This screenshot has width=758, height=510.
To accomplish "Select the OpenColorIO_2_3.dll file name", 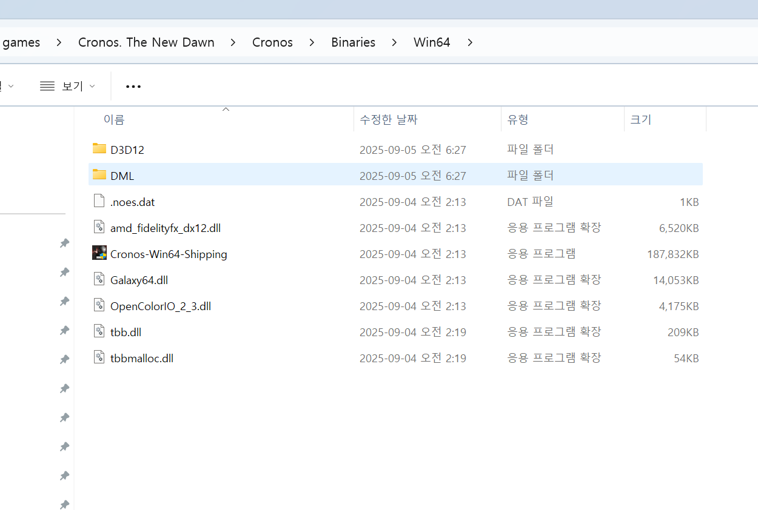I will [161, 306].
